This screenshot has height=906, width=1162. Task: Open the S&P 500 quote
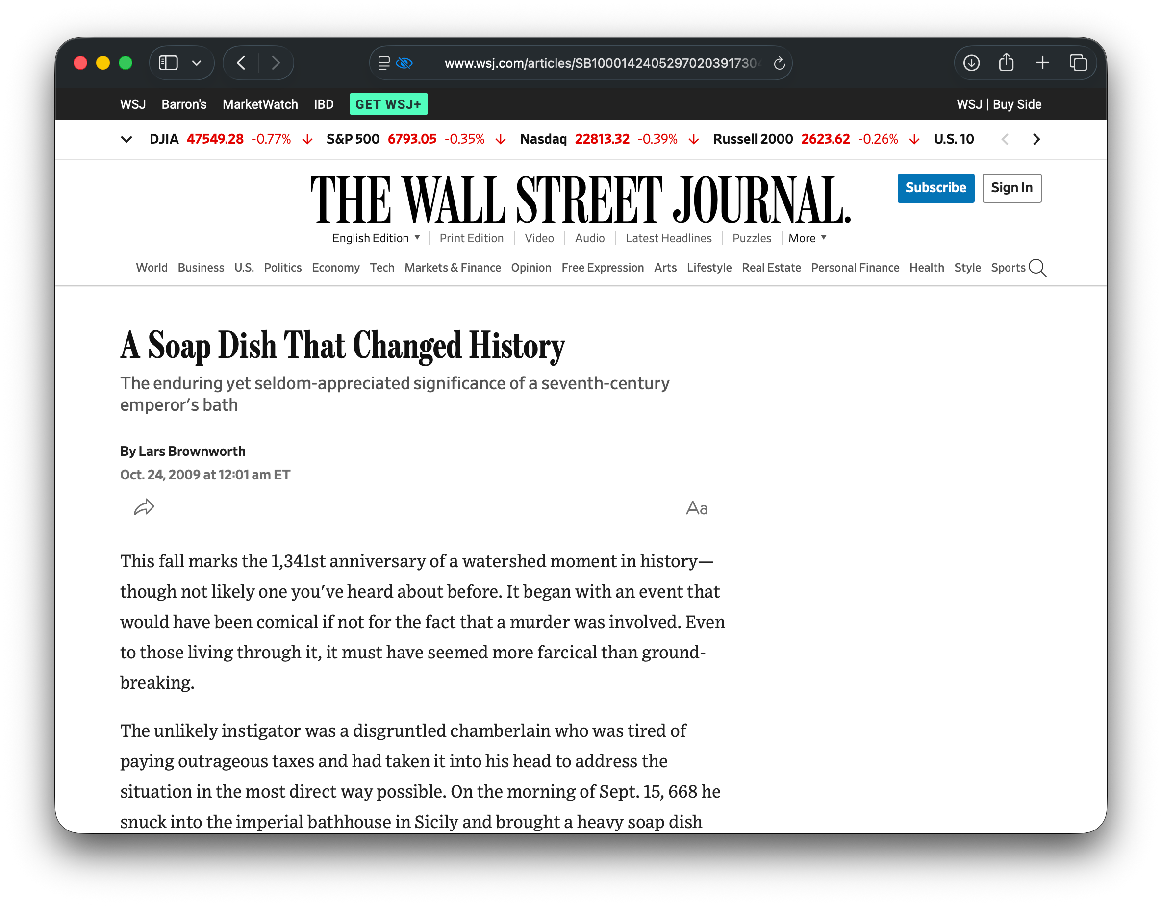tap(416, 139)
